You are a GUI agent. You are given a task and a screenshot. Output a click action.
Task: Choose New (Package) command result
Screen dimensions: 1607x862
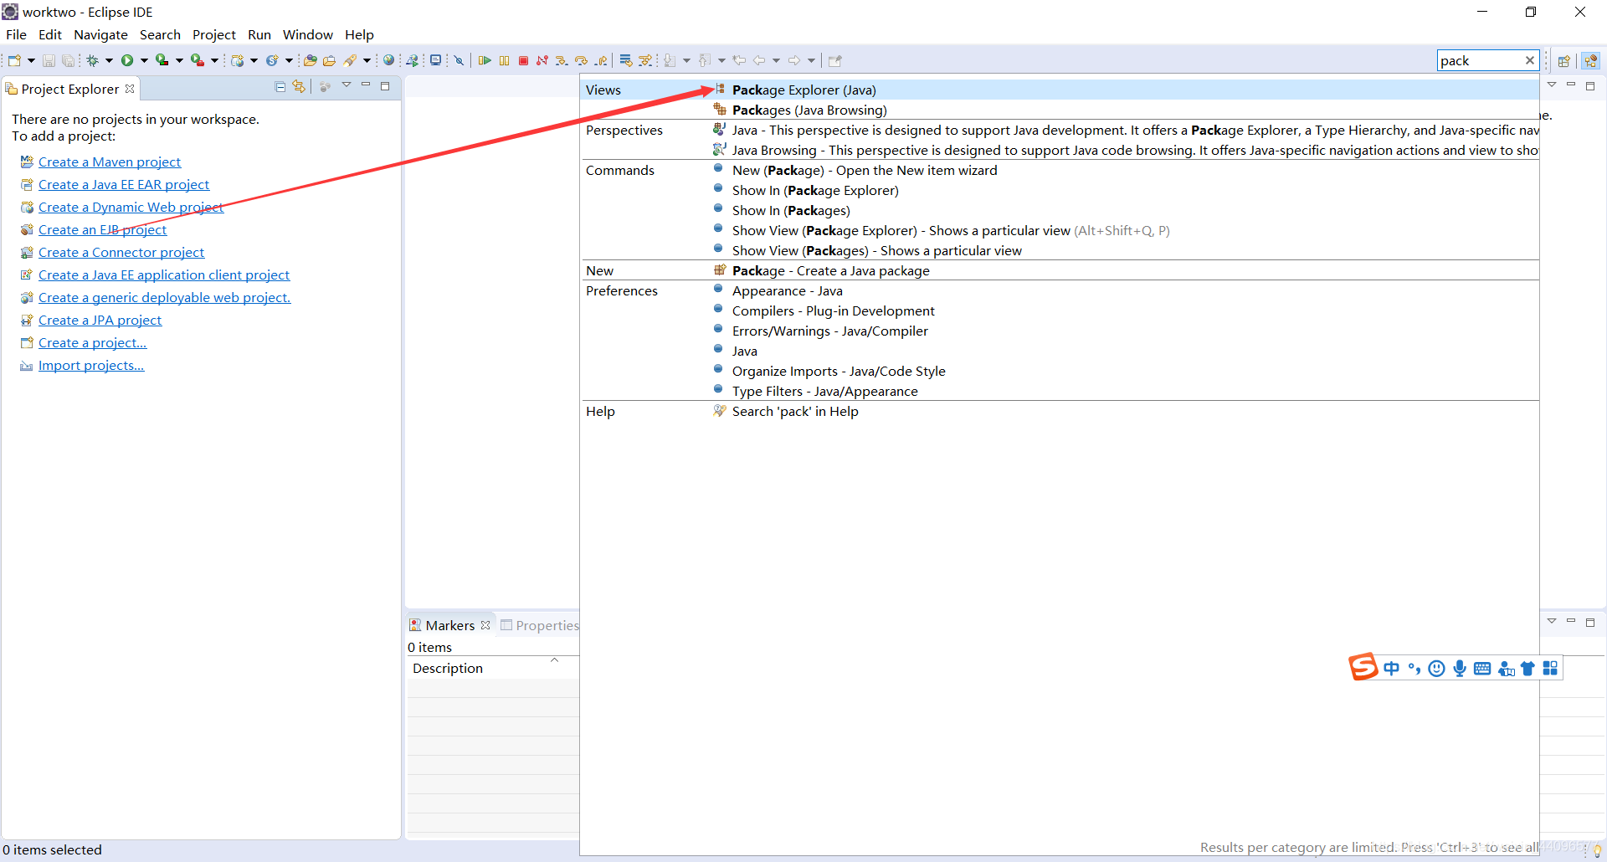click(1060, 170)
